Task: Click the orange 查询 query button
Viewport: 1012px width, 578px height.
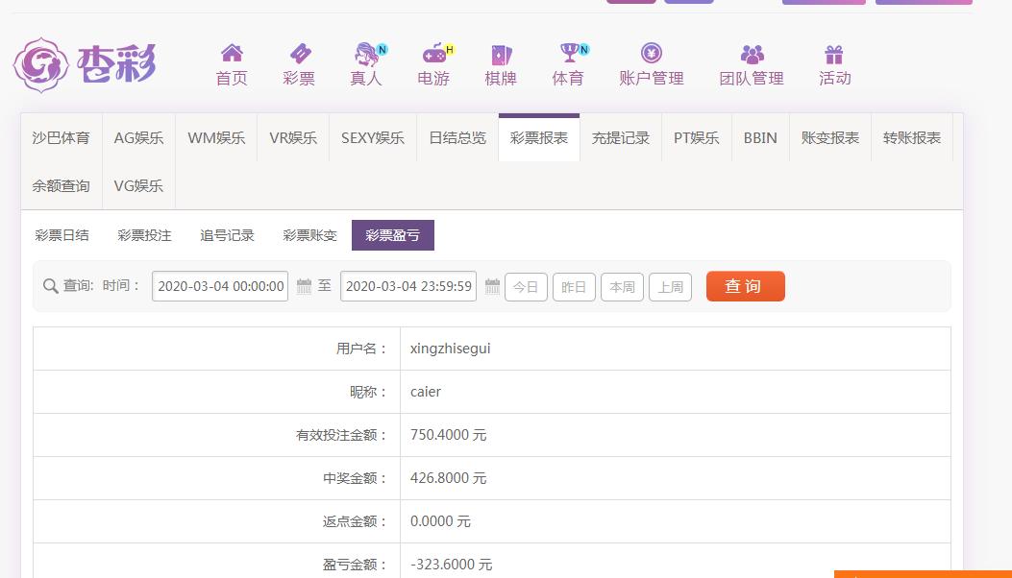Action: pyautogui.click(x=746, y=286)
